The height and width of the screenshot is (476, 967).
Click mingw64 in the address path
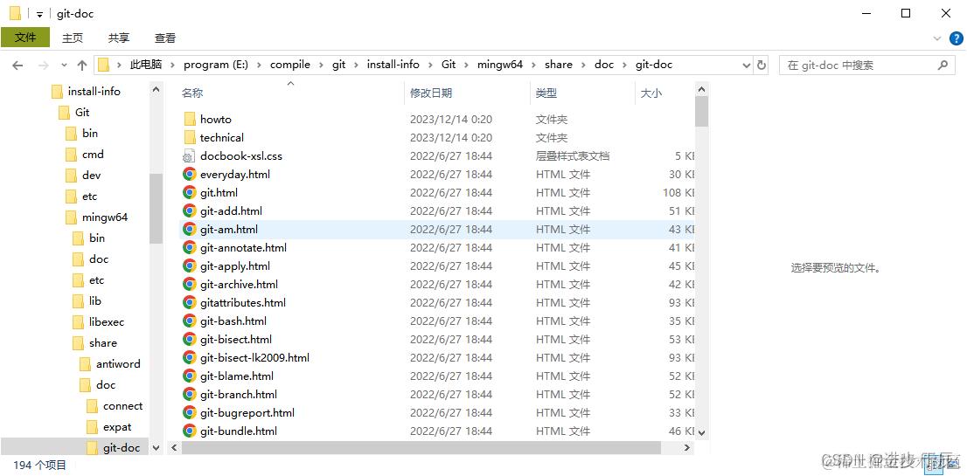click(x=499, y=65)
